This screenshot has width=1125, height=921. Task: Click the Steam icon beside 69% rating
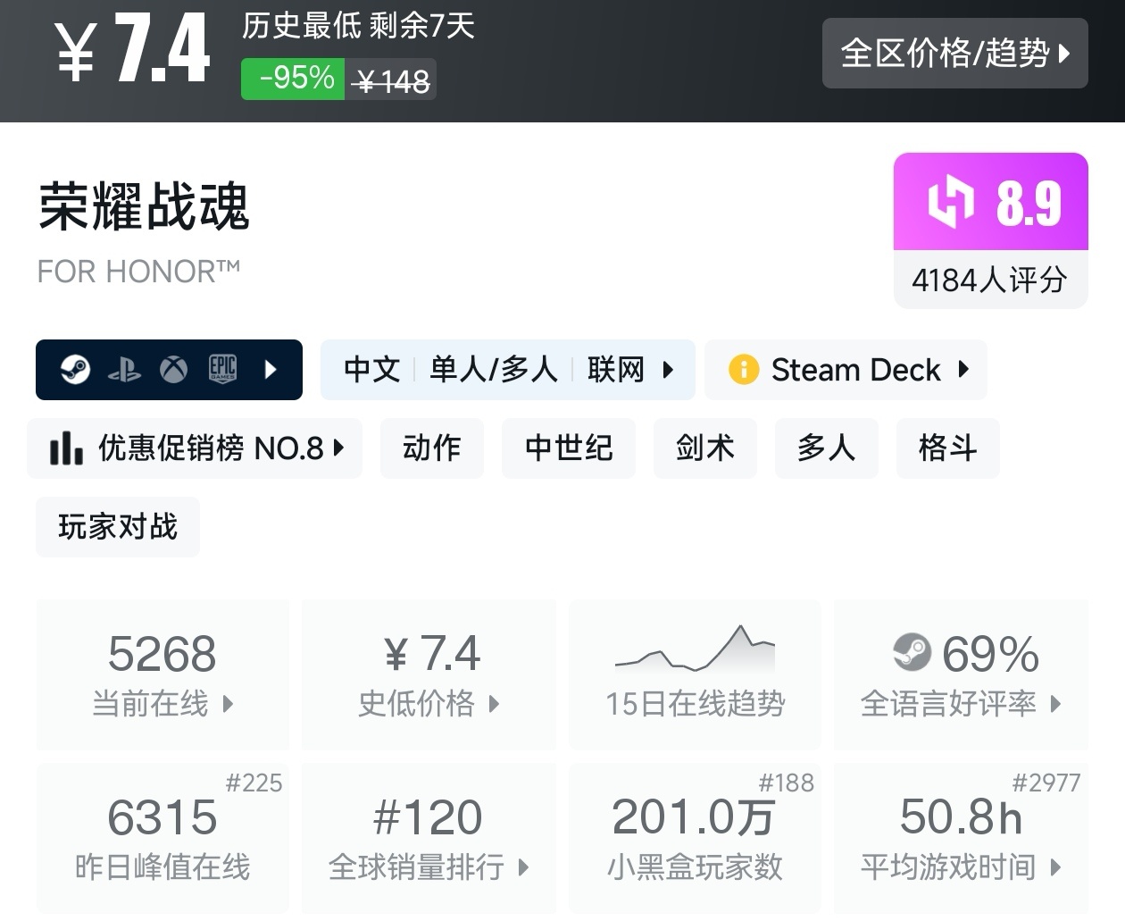tap(912, 652)
